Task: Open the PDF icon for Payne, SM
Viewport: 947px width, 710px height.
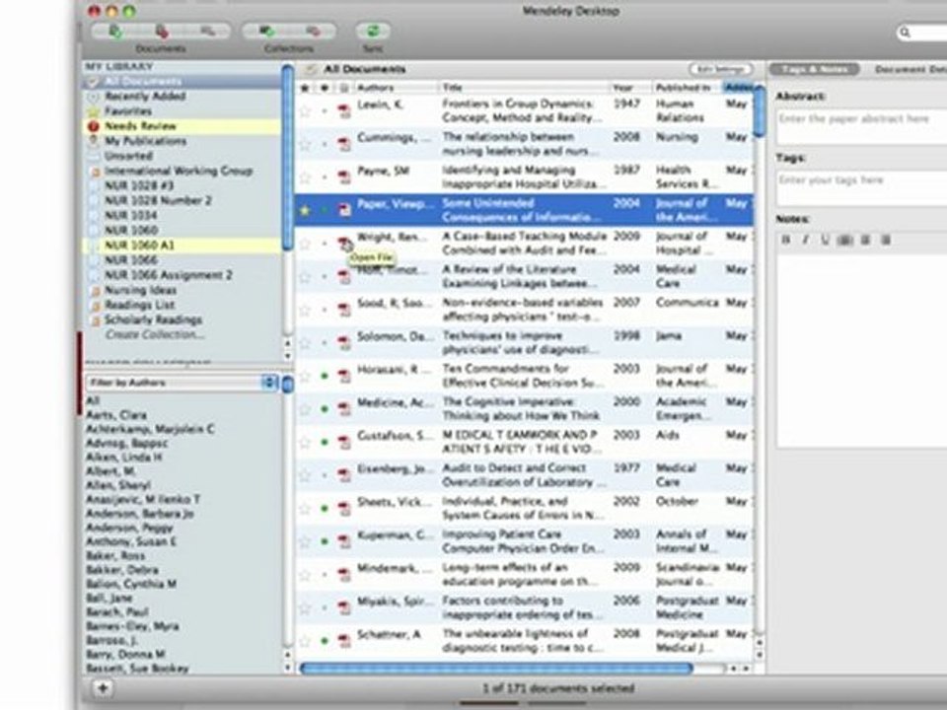Action: tap(344, 177)
